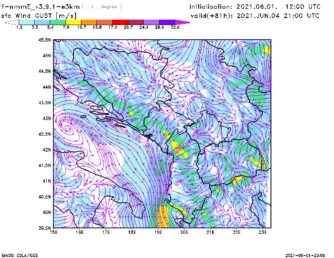Click the crimson legend swatch before 24.4
The height and width of the screenshot is (258, 334).
tap(136, 22)
